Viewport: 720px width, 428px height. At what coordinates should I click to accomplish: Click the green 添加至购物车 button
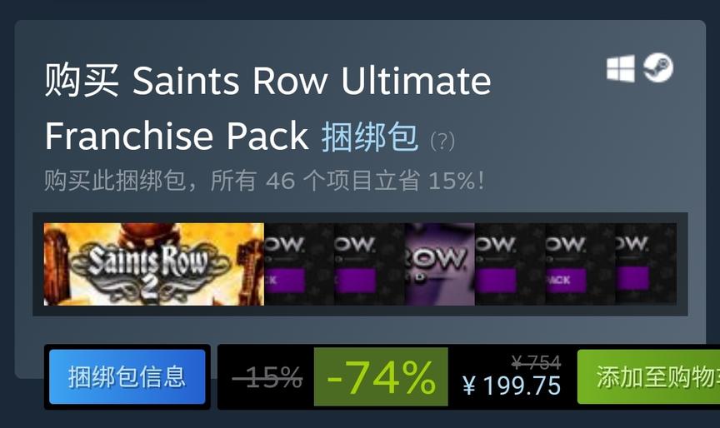coord(648,376)
